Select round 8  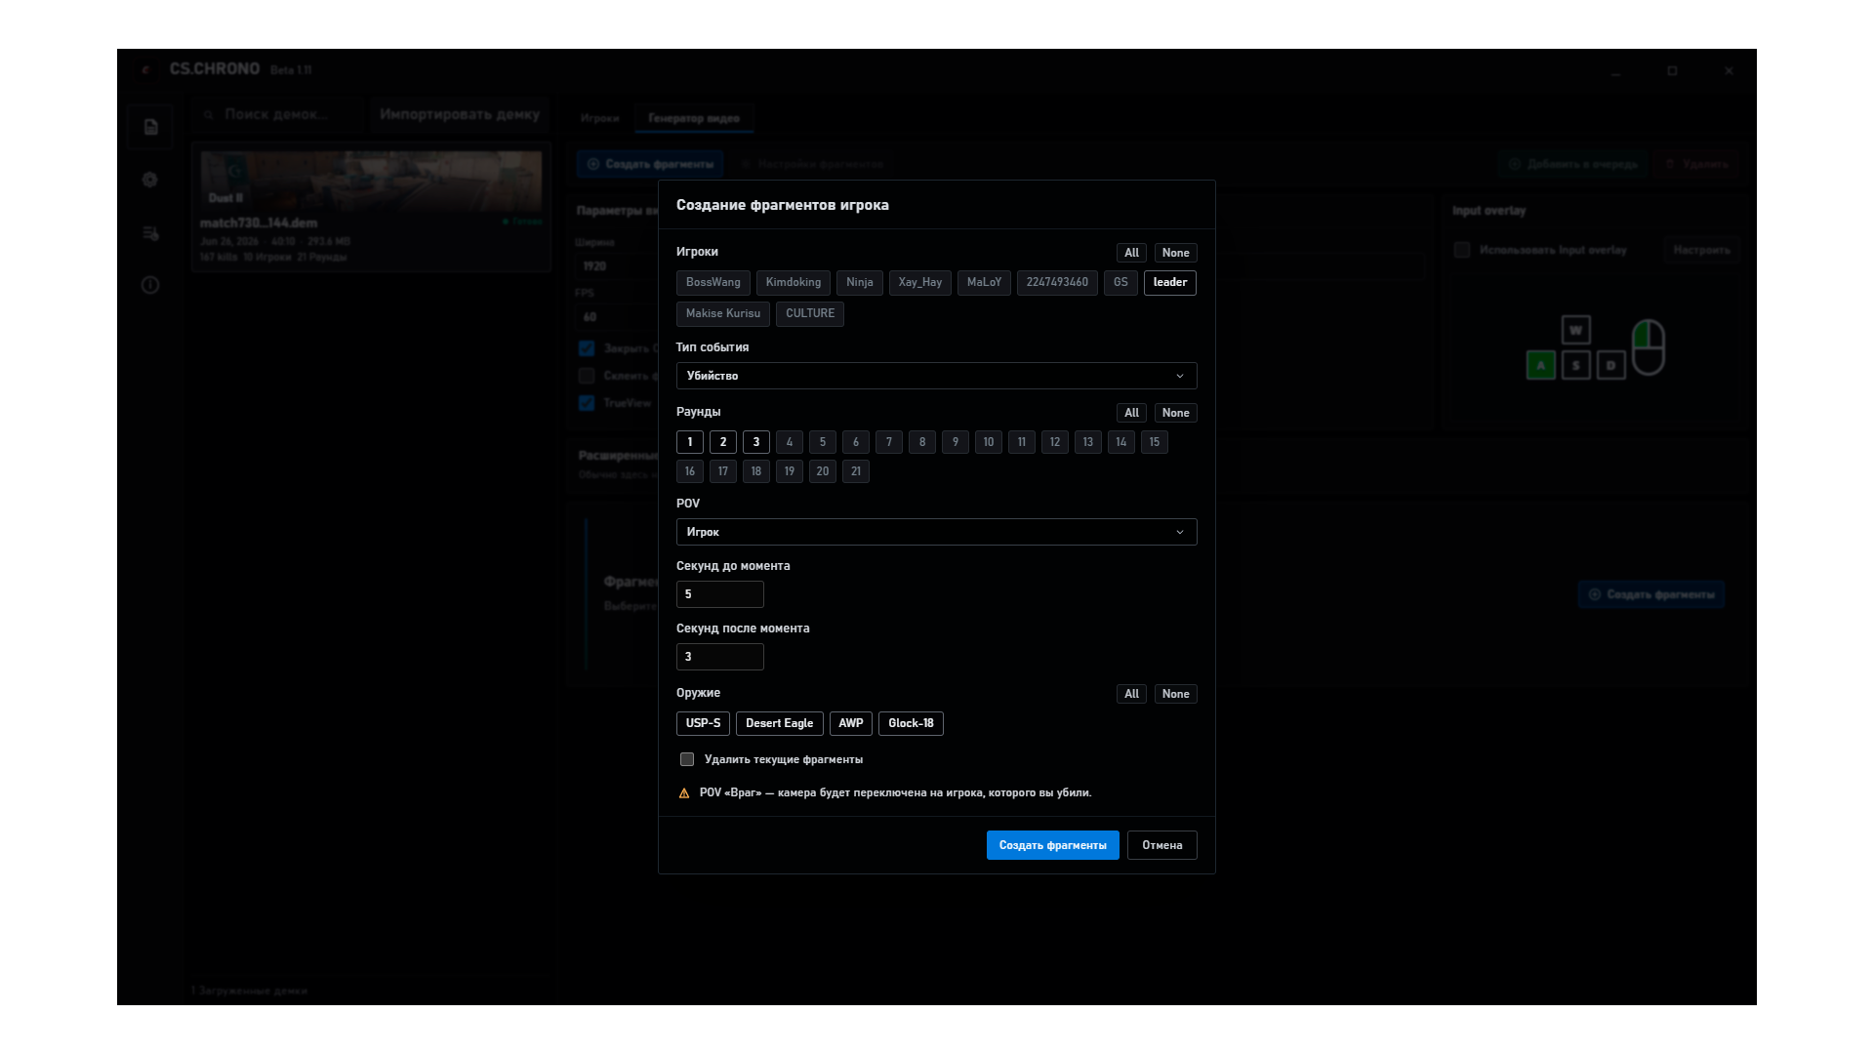pos(922,442)
